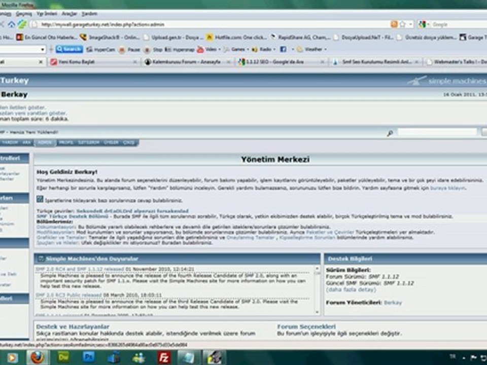Open the Forum Seçenekleri section
This screenshot has height=365, width=487.
306,326
